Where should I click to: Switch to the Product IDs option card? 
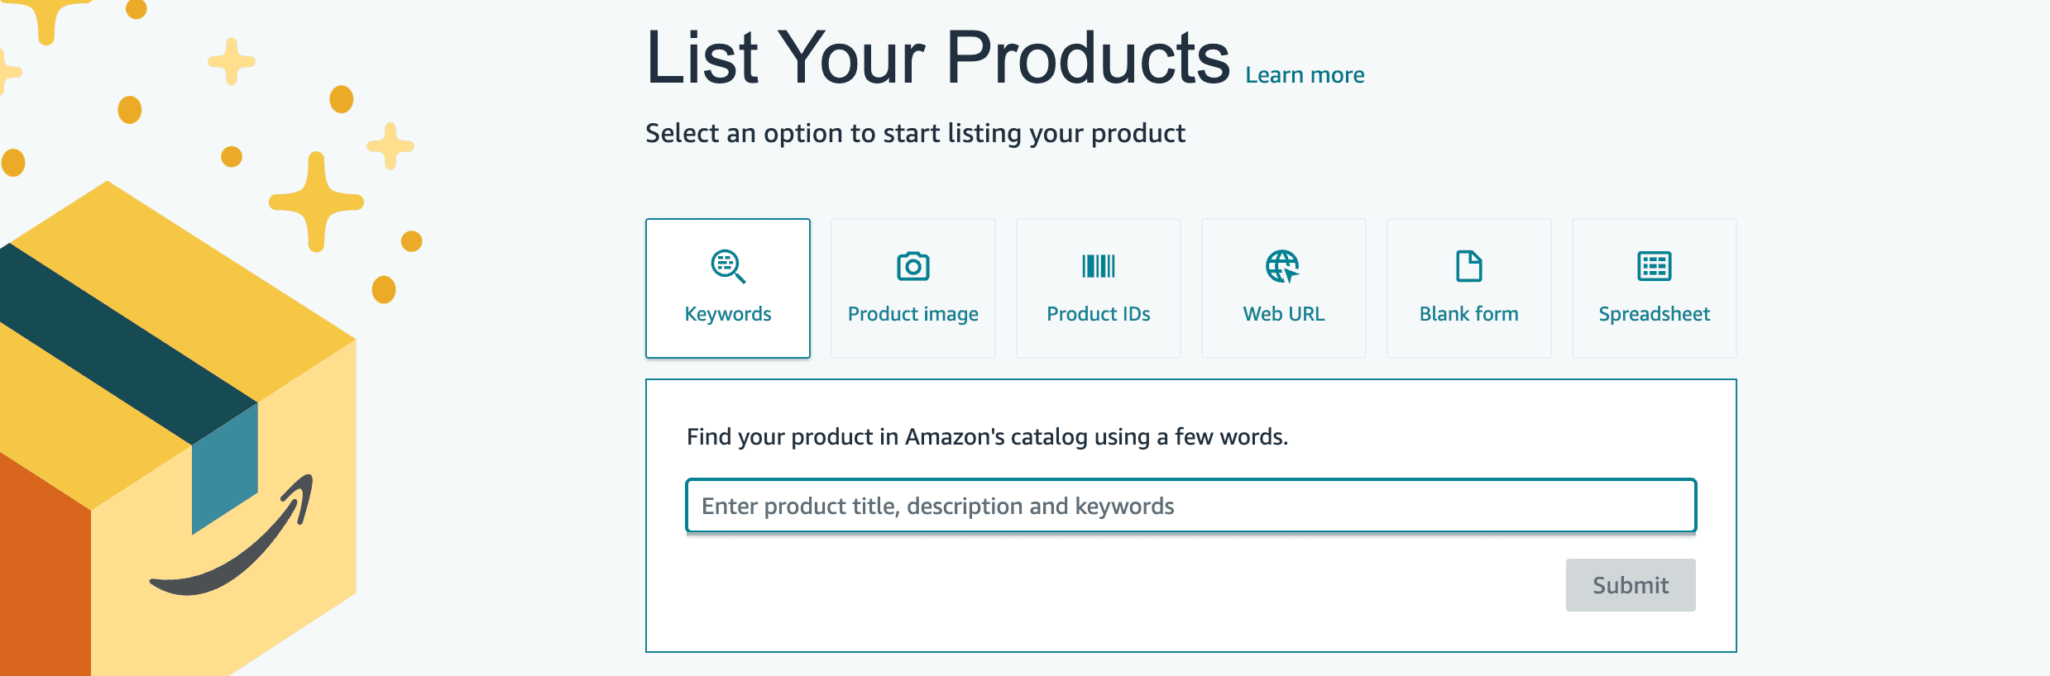pyautogui.click(x=1098, y=288)
